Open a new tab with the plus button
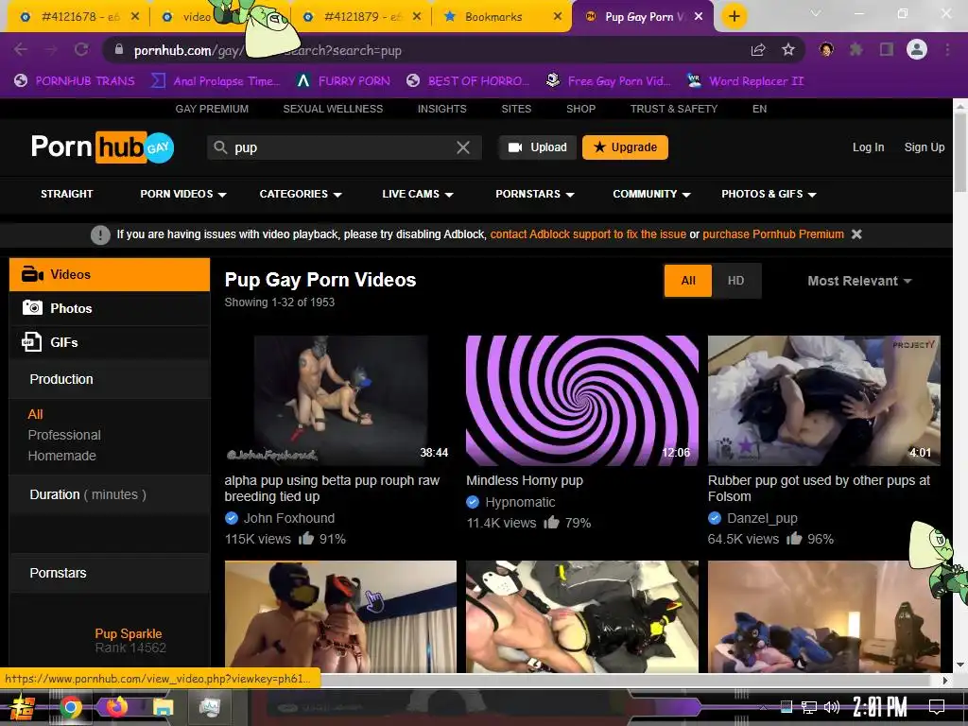 click(x=734, y=16)
